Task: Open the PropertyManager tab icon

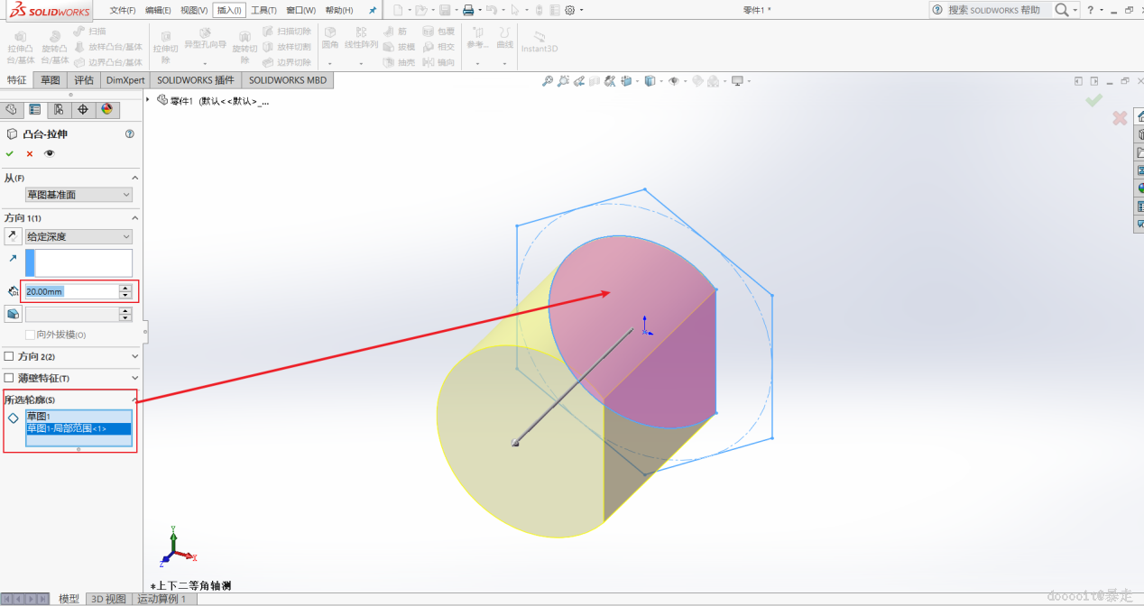Action: [35, 109]
